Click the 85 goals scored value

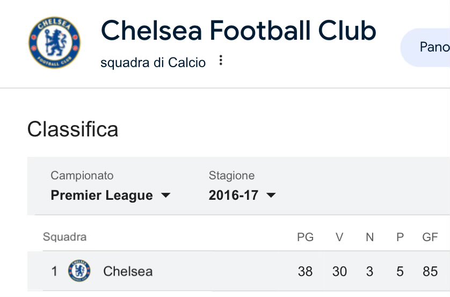tap(430, 271)
